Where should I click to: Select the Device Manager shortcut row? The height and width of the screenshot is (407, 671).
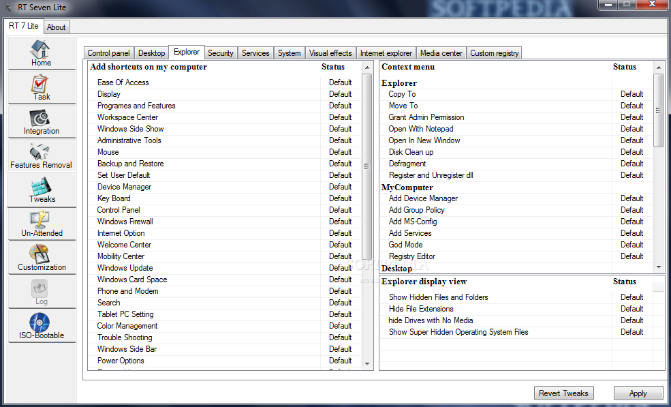point(225,186)
